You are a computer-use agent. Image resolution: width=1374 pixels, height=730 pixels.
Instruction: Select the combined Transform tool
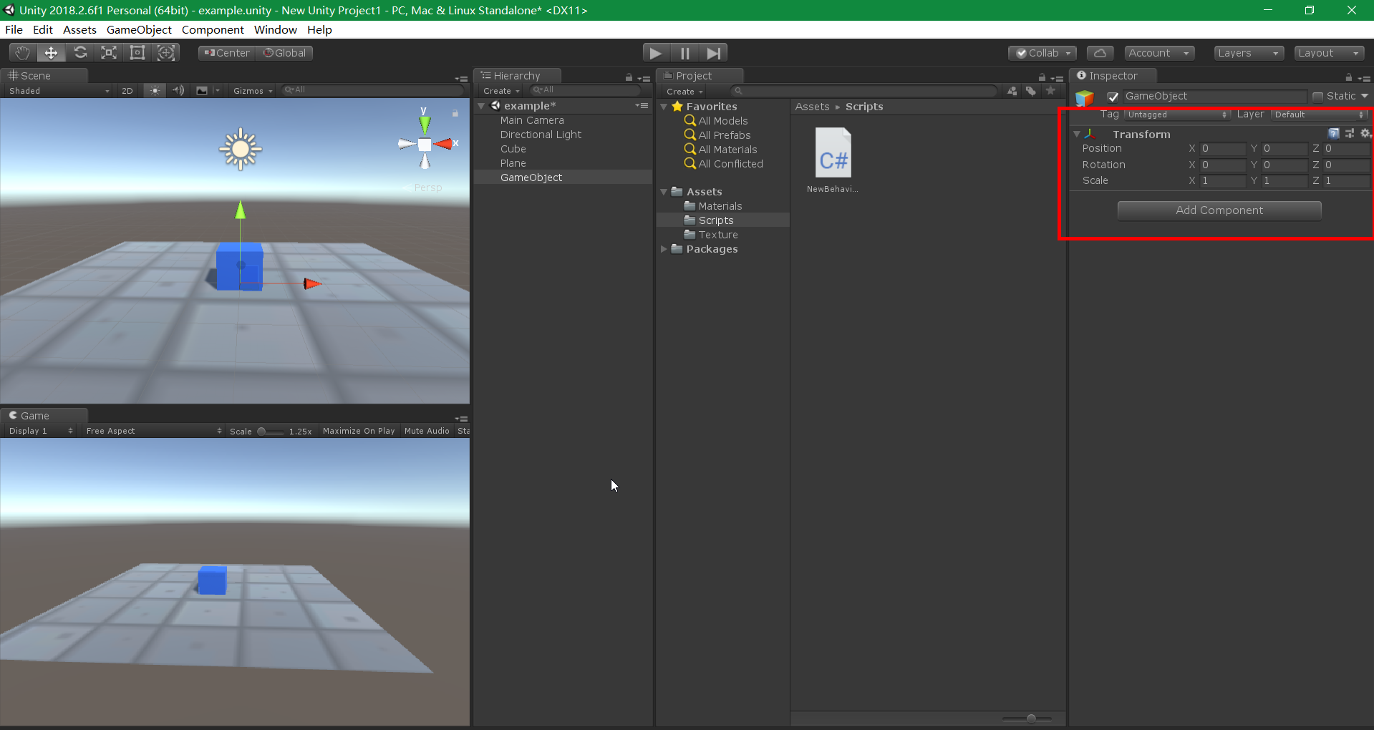[x=166, y=53]
